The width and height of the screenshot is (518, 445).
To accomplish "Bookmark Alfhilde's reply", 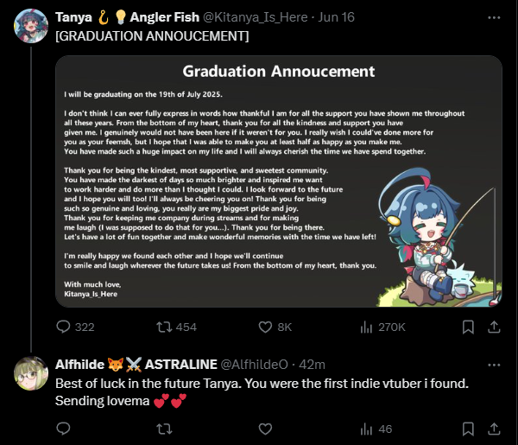I will point(467,429).
